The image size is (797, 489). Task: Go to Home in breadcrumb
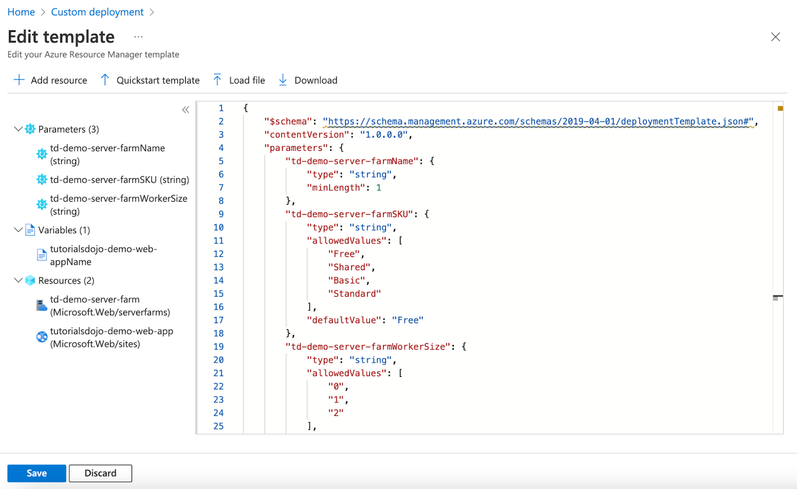click(x=21, y=12)
